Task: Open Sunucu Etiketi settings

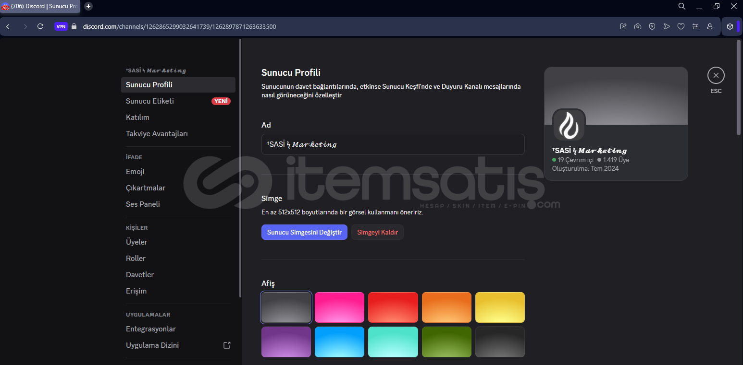Action: click(178, 101)
